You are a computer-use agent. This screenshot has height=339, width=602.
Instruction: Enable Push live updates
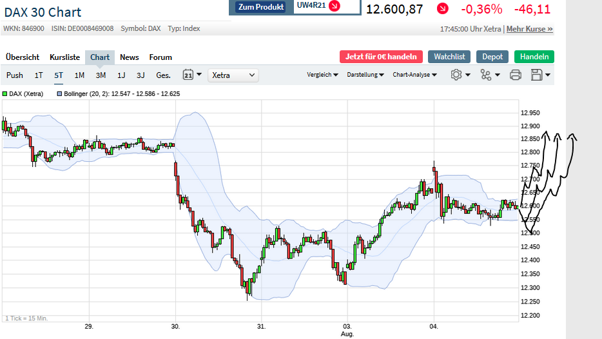(15, 75)
